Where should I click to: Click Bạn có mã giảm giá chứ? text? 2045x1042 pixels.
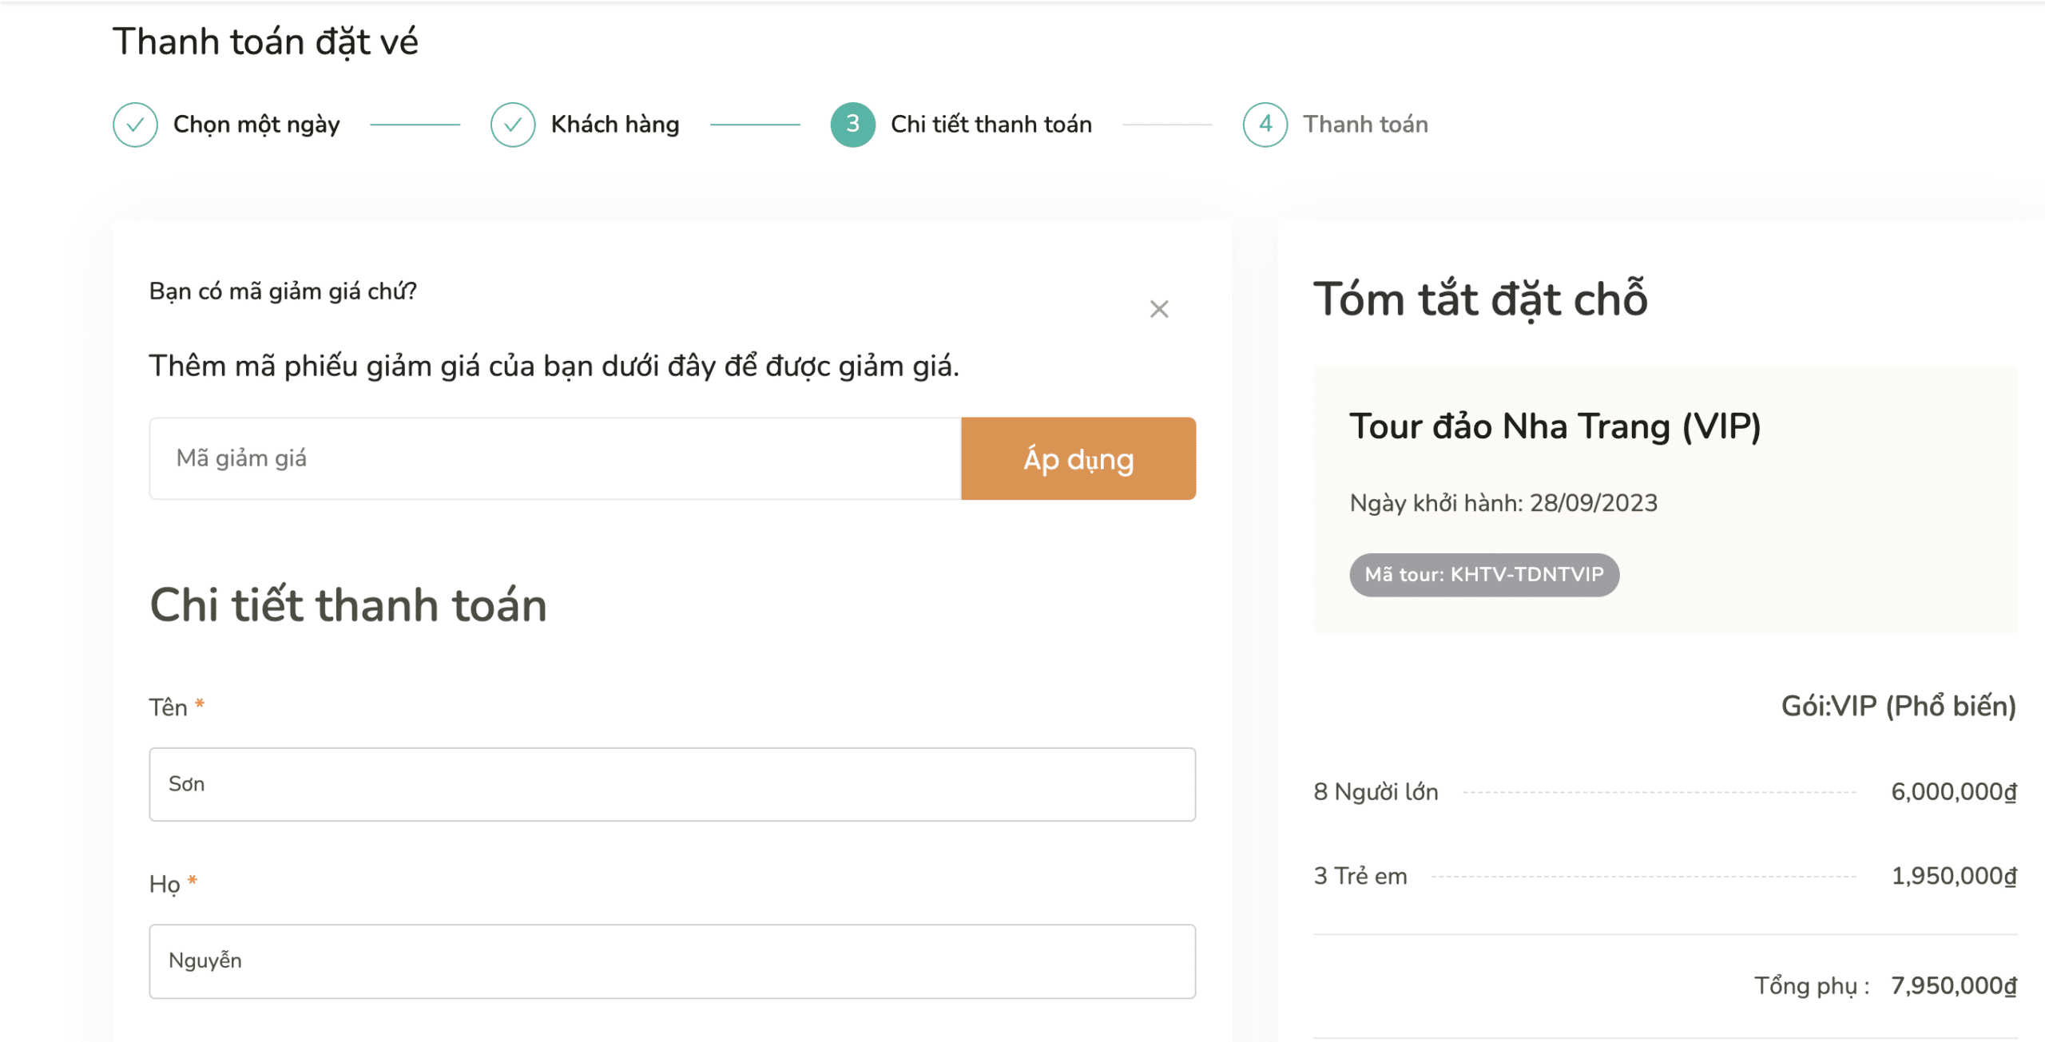(x=283, y=291)
